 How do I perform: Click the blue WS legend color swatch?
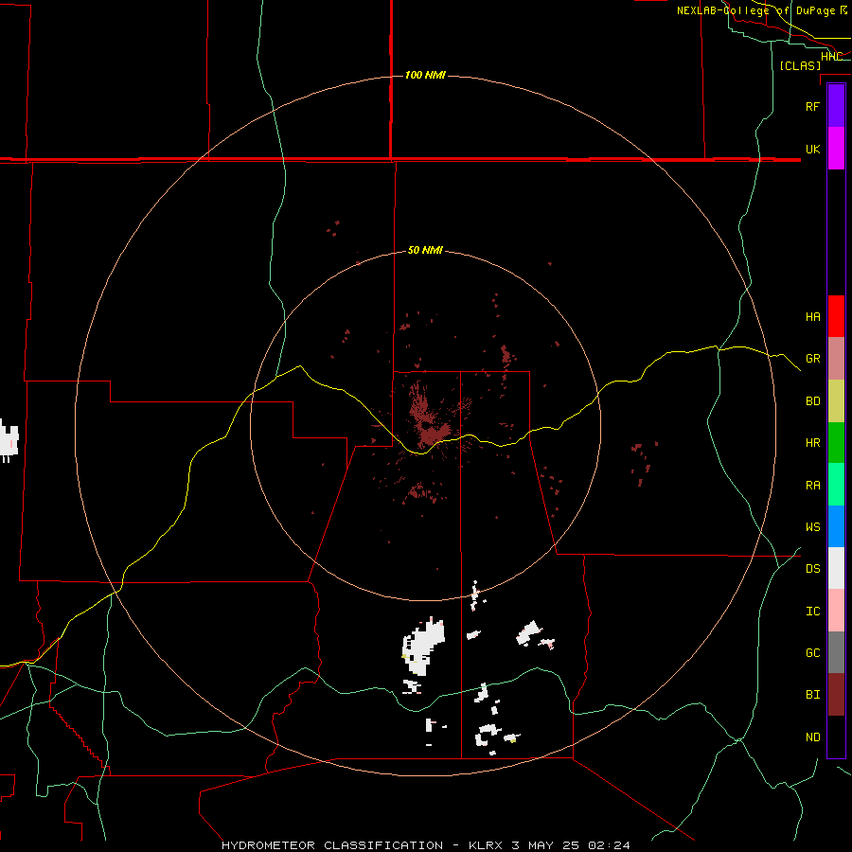pyautogui.click(x=836, y=526)
